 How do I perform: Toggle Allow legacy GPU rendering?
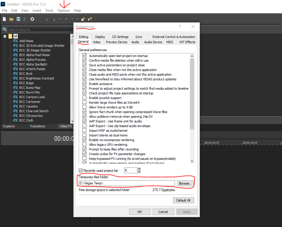coord(84,144)
